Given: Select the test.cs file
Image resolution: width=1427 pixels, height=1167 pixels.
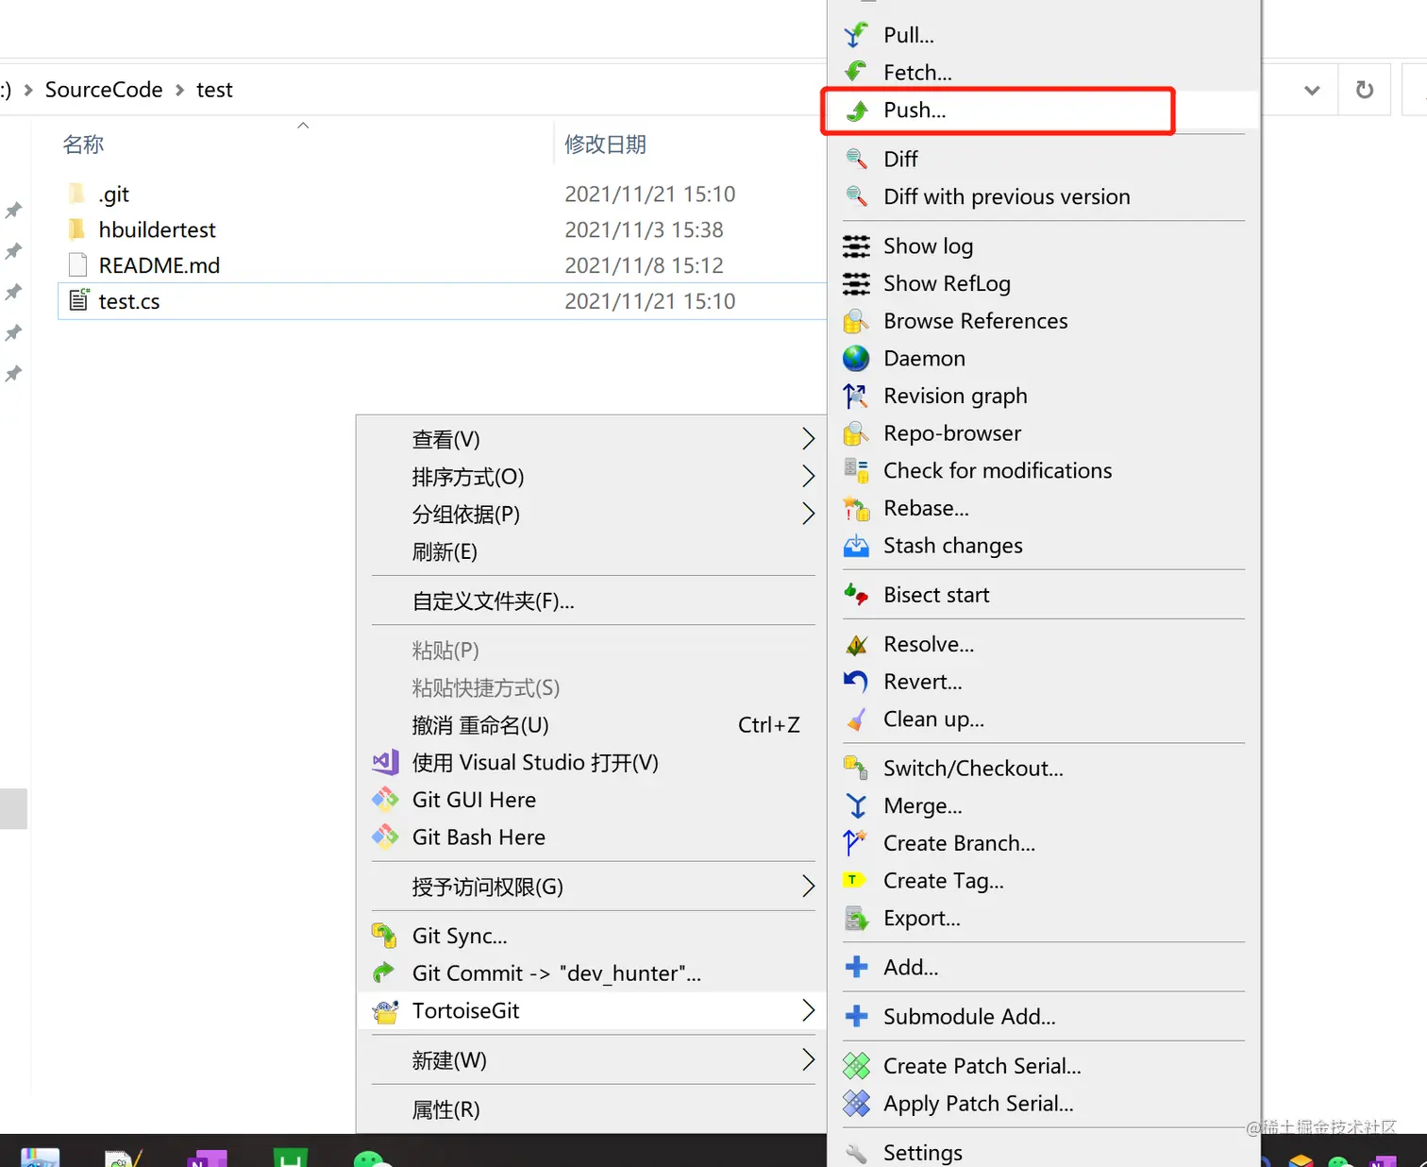Looking at the screenshot, I should pos(442,301).
